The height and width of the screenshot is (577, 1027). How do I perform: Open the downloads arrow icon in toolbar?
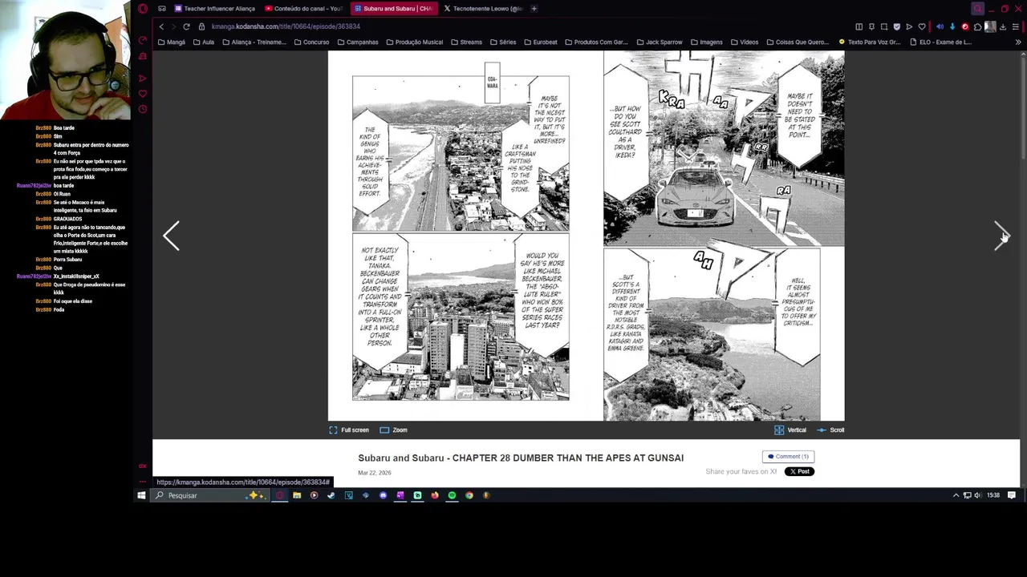1002,26
